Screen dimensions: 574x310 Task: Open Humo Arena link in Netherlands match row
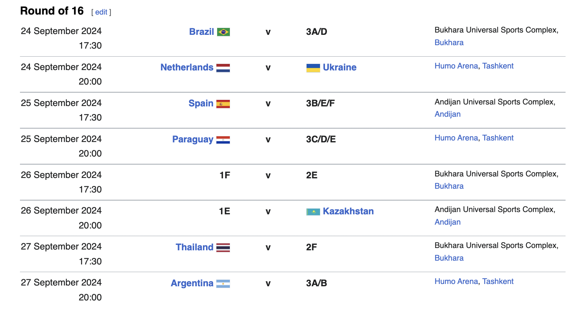[x=456, y=66]
